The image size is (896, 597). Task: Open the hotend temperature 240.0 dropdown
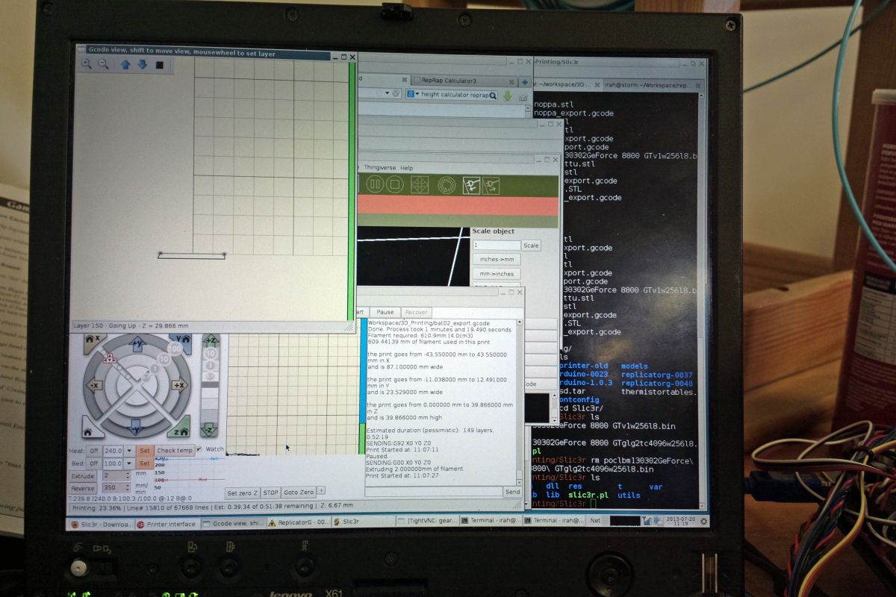(x=130, y=451)
